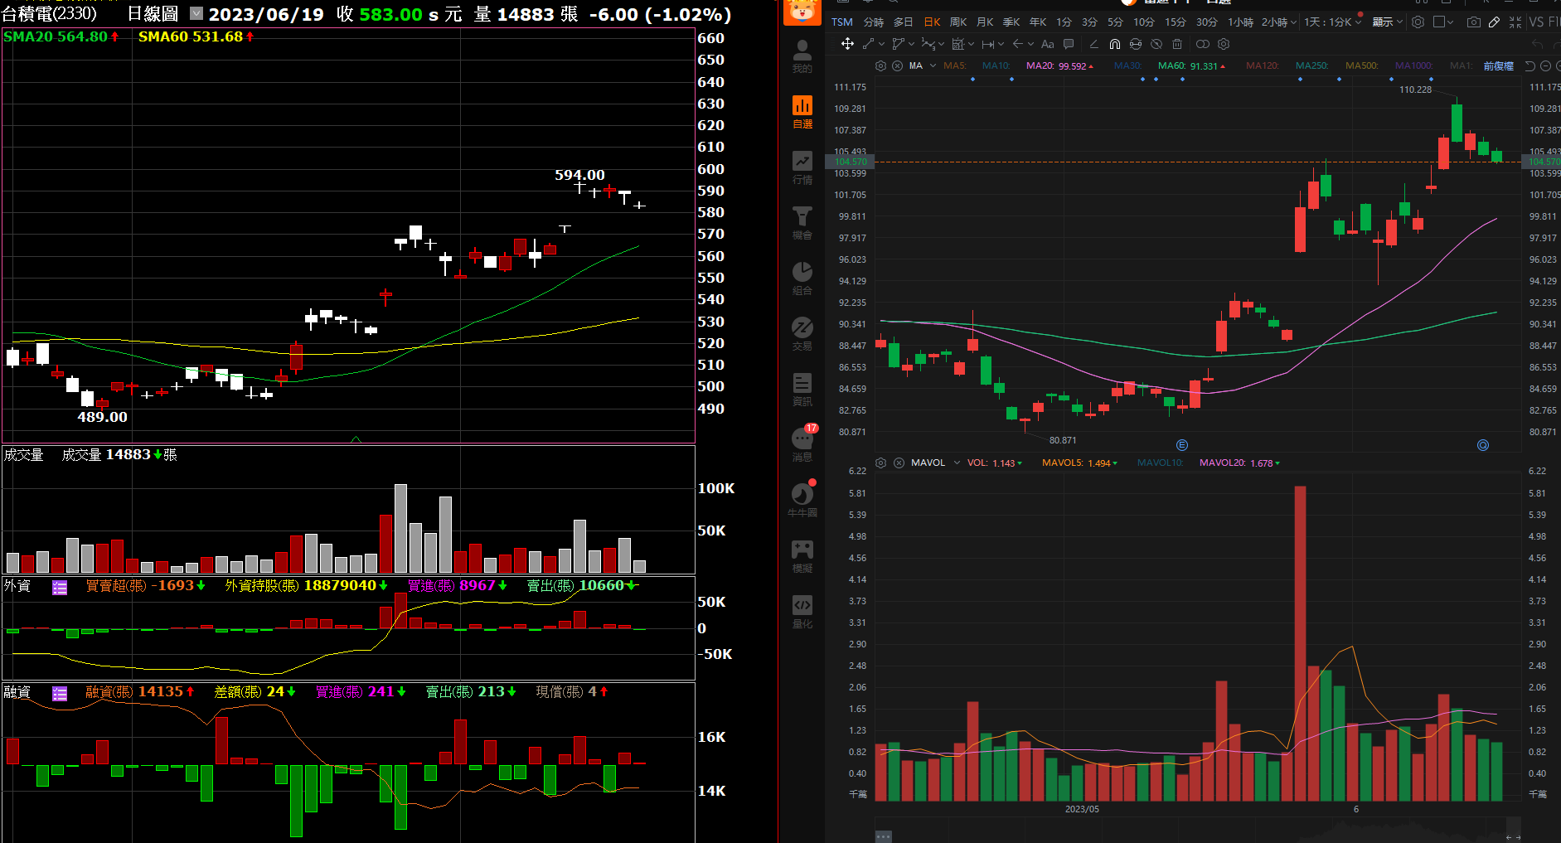
Task: Click the TSM ticker label
Action: 842,22
